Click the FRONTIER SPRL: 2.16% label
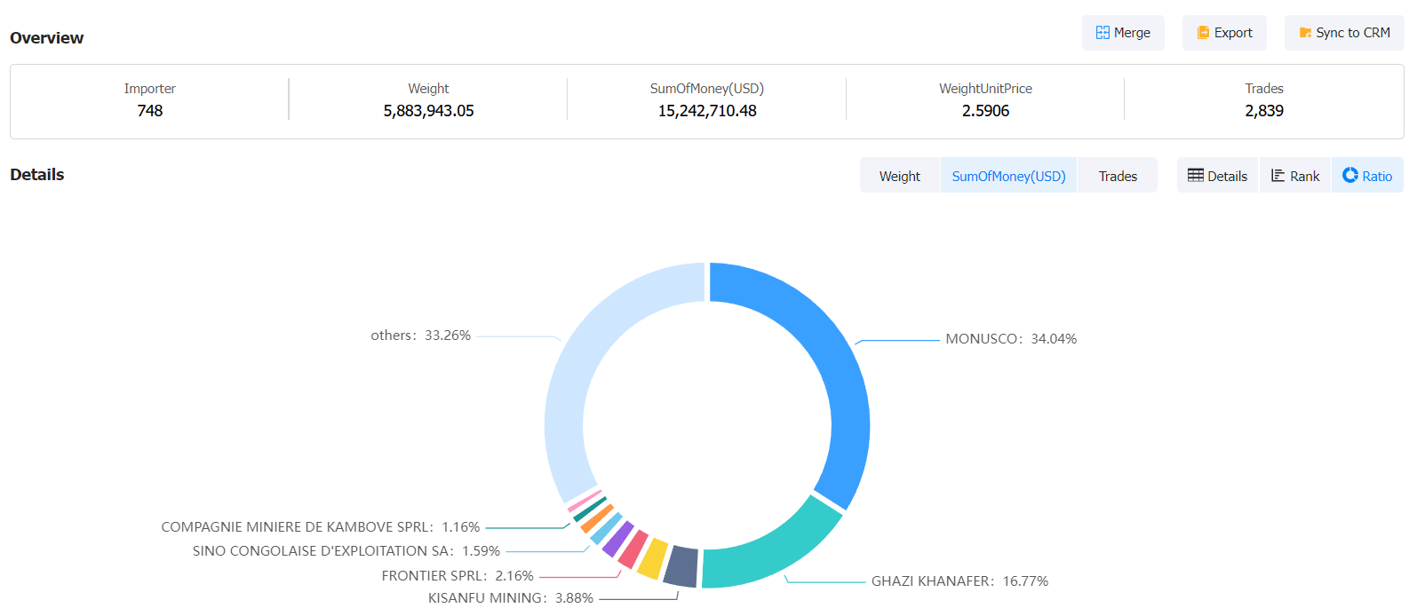Viewport: 1417px width, 616px height. tap(458, 576)
